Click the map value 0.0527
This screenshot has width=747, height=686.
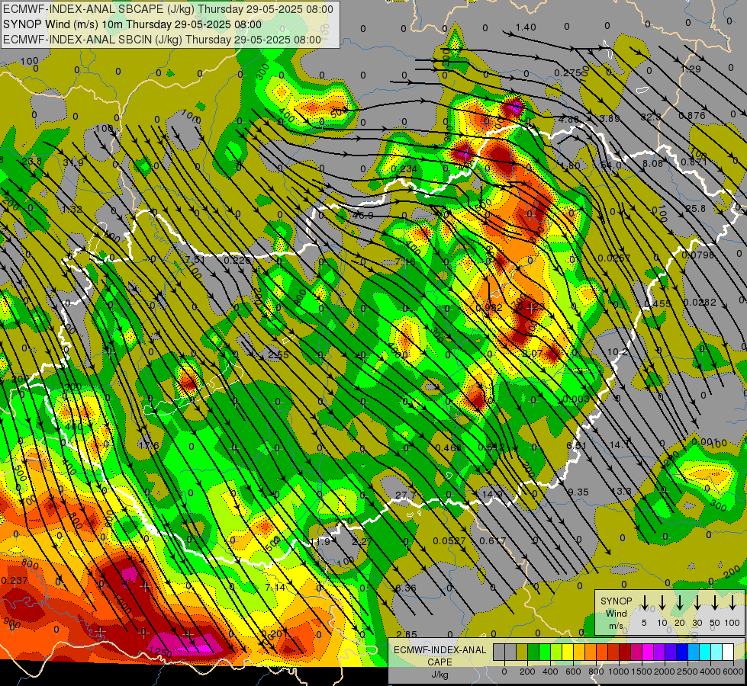point(449,541)
